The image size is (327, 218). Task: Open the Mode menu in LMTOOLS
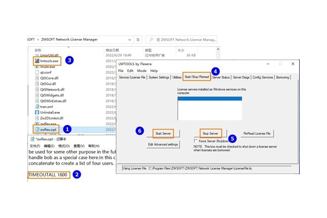point(142,71)
